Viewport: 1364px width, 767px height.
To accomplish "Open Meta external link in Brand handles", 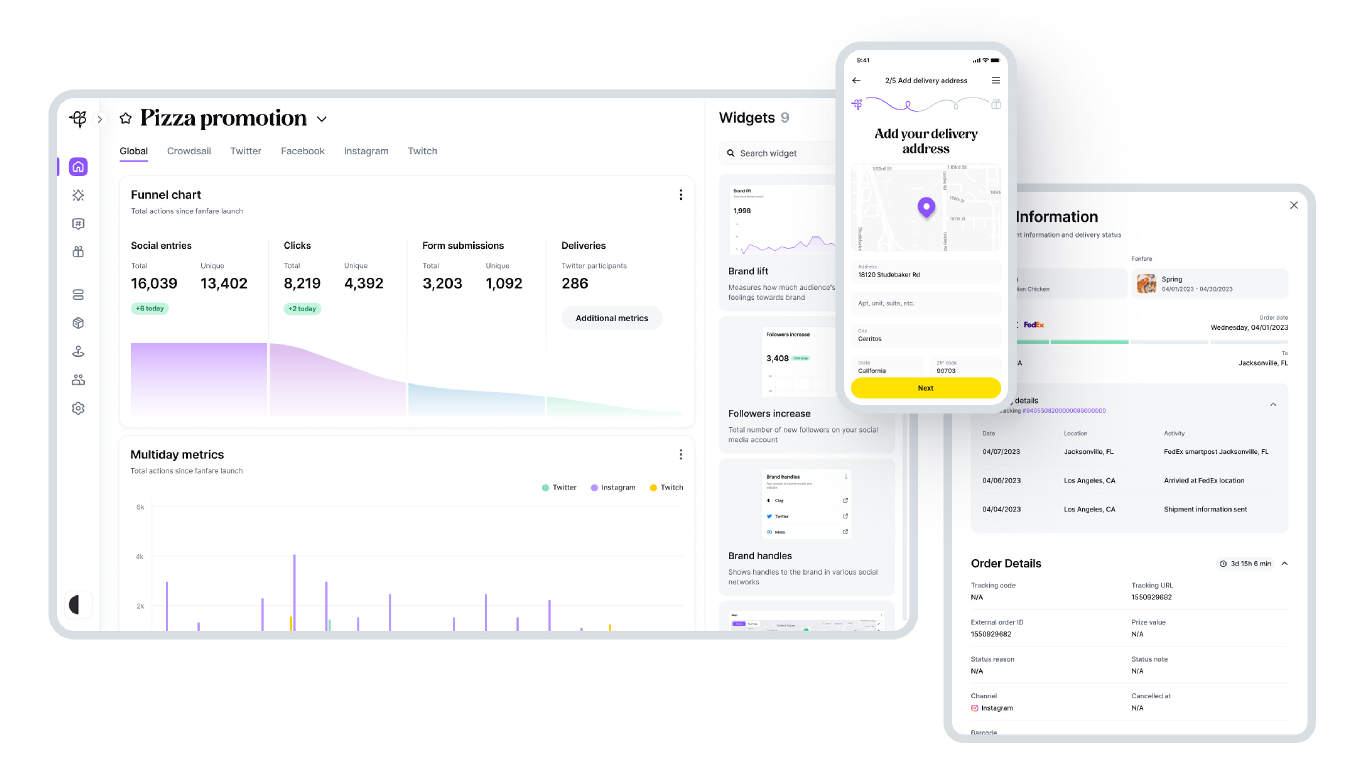I will (x=845, y=532).
